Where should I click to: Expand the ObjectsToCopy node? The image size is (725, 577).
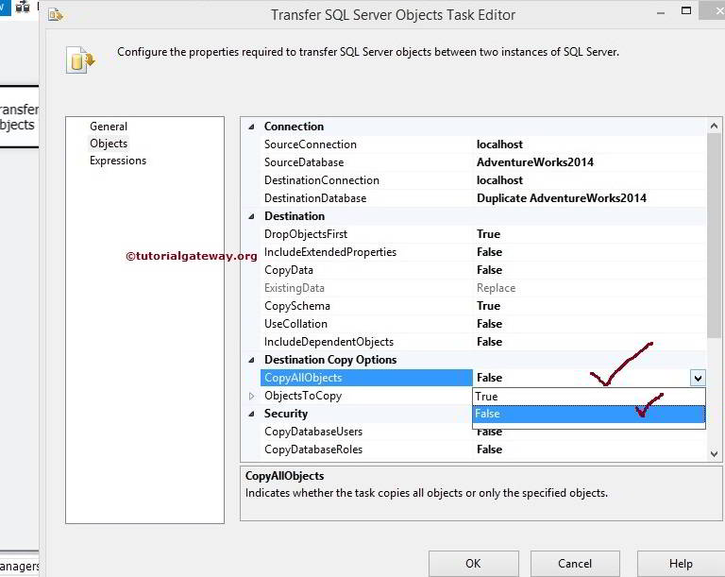pyautogui.click(x=251, y=396)
